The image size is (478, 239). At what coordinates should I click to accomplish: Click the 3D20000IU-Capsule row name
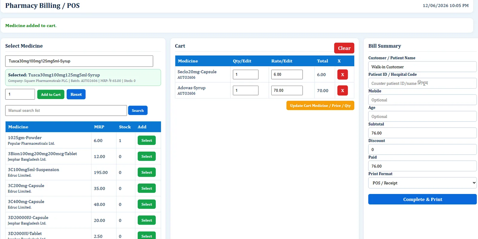pyautogui.click(x=28, y=218)
